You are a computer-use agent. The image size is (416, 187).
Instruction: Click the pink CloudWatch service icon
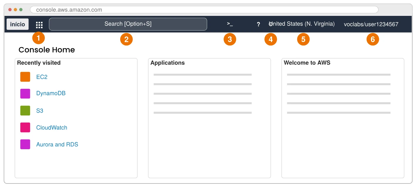pos(25,127)
